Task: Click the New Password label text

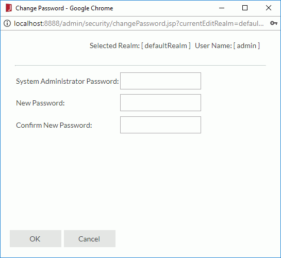Action: click(x=40, y=103)
